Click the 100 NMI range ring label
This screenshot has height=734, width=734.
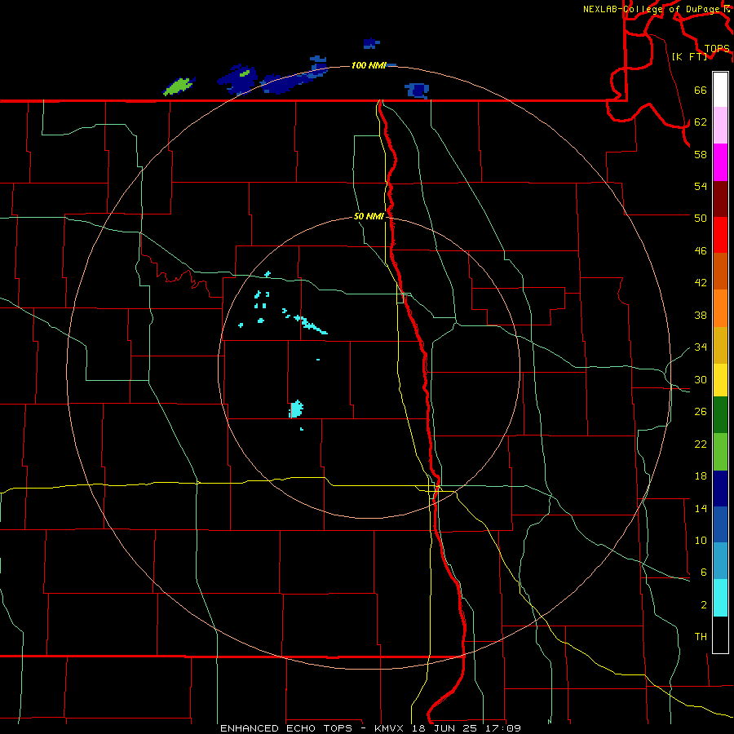coord(369,65)
